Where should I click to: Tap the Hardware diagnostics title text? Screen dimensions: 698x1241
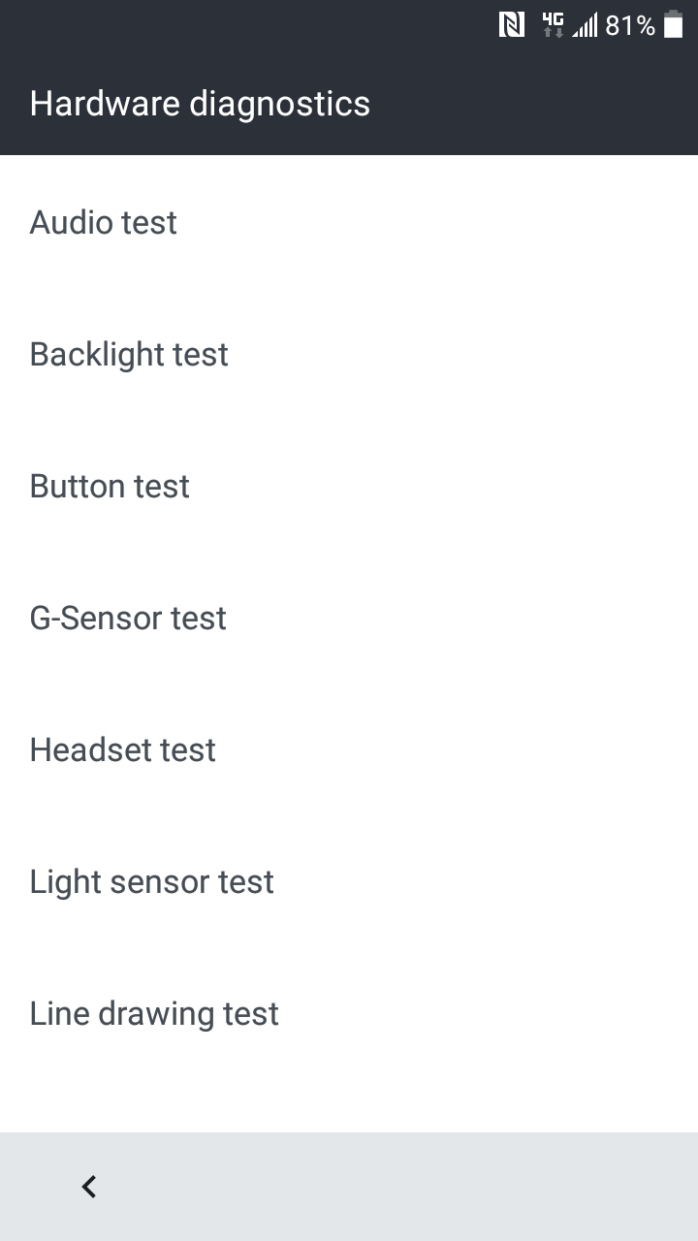tap(200, 104)
